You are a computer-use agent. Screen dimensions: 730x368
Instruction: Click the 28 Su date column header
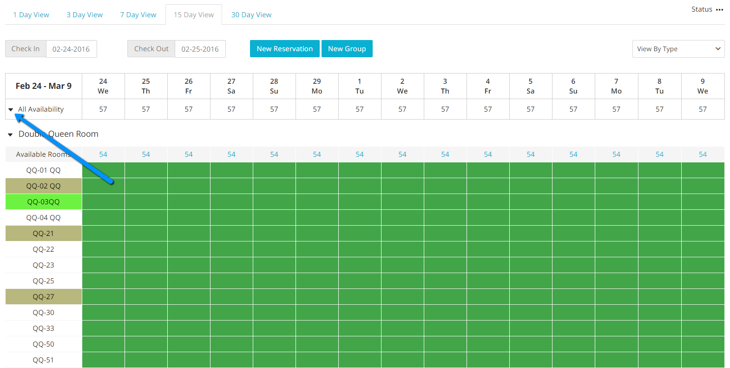pyautogui.click(x=274, y=86)
